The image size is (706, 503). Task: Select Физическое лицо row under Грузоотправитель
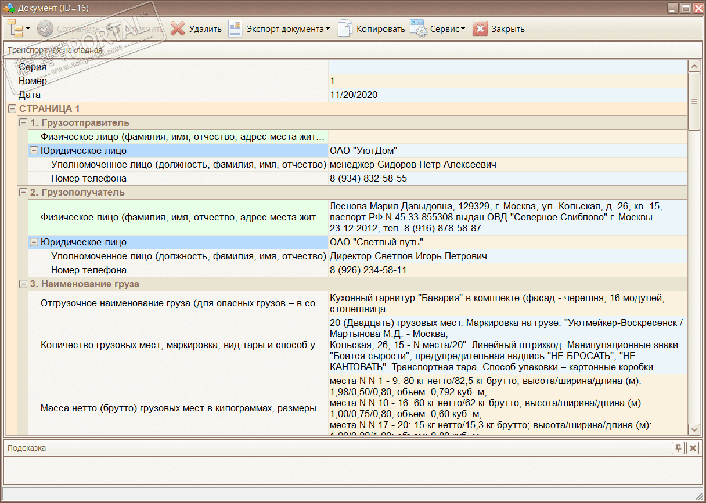tap(182, 136)
